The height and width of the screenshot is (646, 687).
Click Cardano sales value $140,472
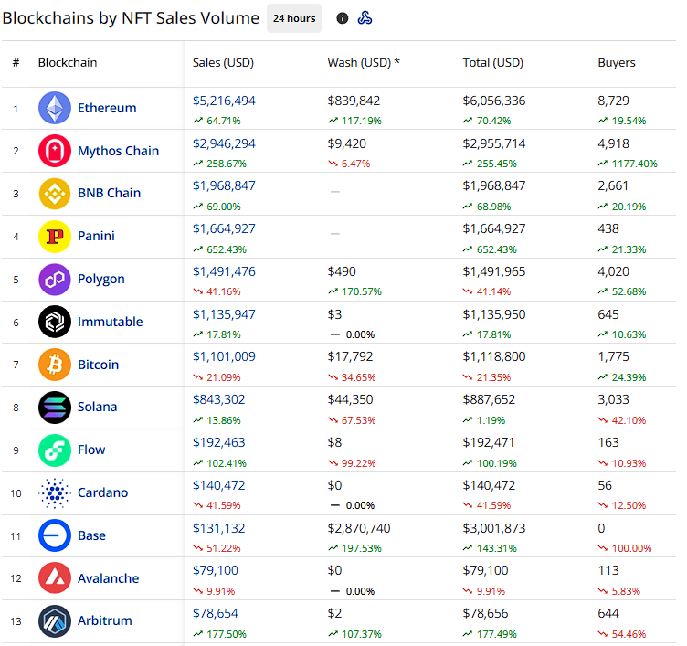click(x=218, y=485)
